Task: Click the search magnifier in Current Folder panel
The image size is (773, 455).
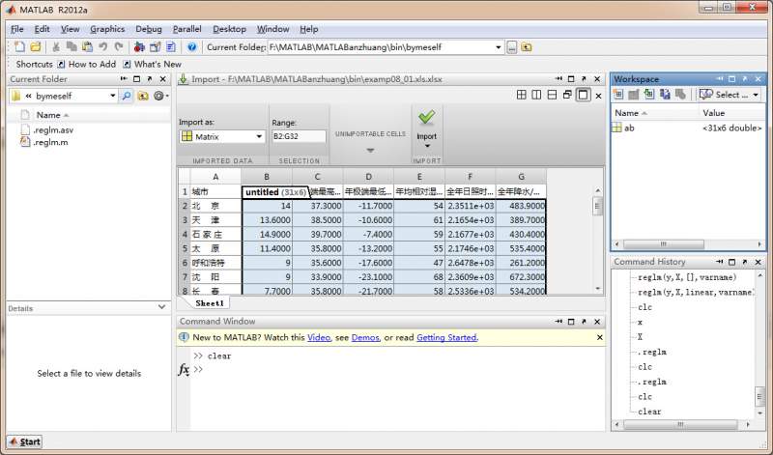Action: pos(127,96)
